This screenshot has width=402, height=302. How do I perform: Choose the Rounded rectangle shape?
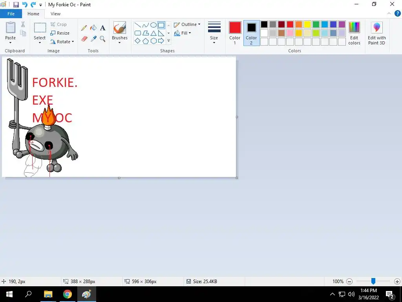(138, 33)
